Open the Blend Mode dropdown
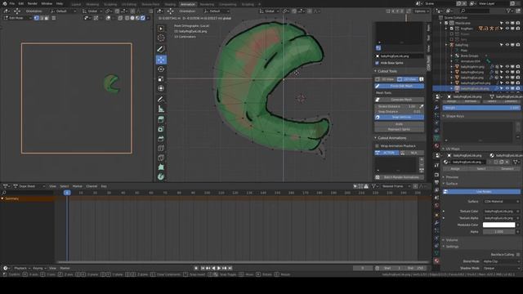Image resolution: width=523 pixels, height=294 pixels. 501,261
